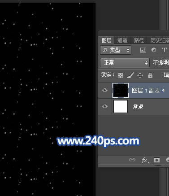Click the 不透明 opacity label

pyautogui.click(x=161, y=62)
